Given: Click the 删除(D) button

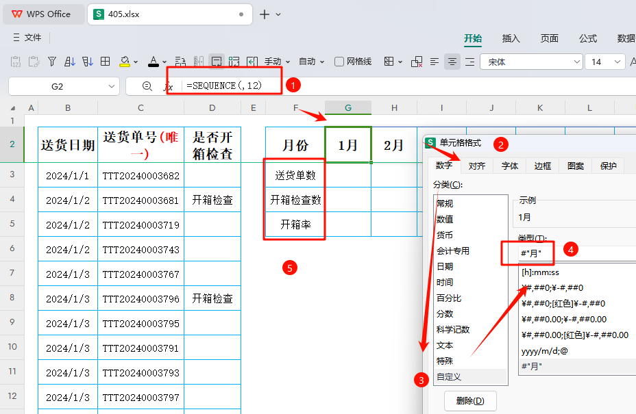Looking at the screenshot, I should [470, 400].
